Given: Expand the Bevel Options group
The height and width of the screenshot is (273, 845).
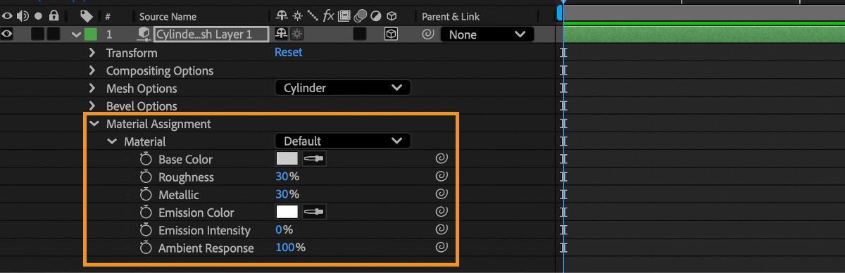Looking at the screenshot, I should pos(92,106).
